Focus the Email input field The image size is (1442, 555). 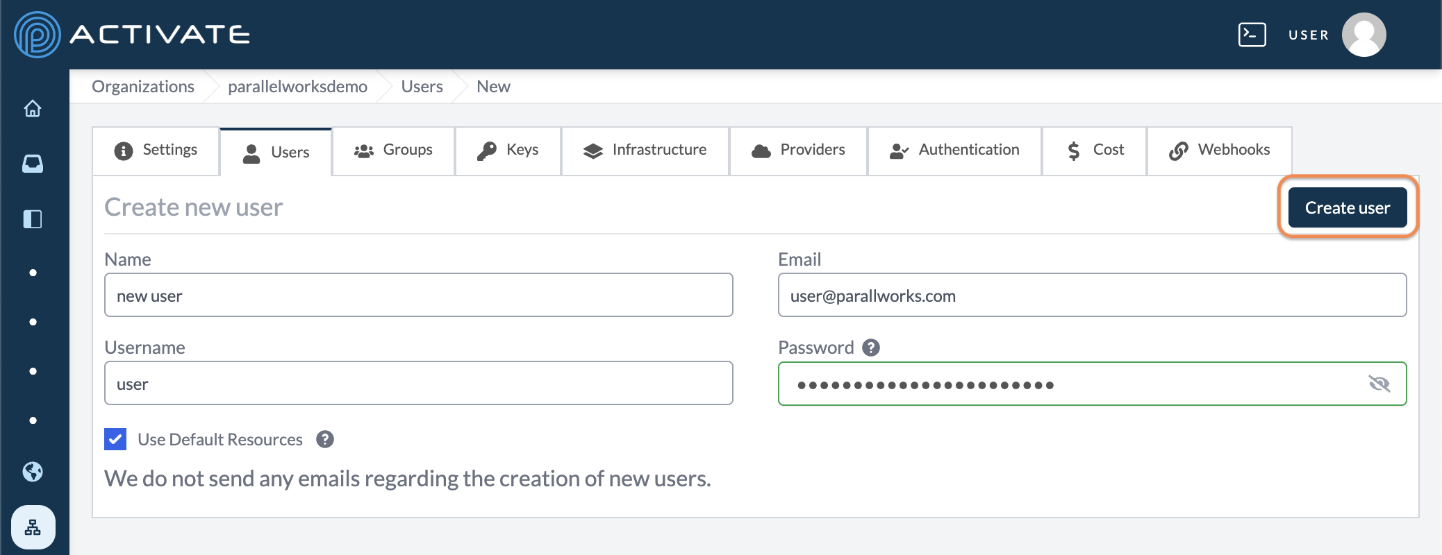[x=1092, y=295]
